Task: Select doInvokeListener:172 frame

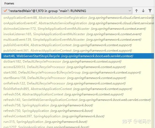Action: click(76, 29)
